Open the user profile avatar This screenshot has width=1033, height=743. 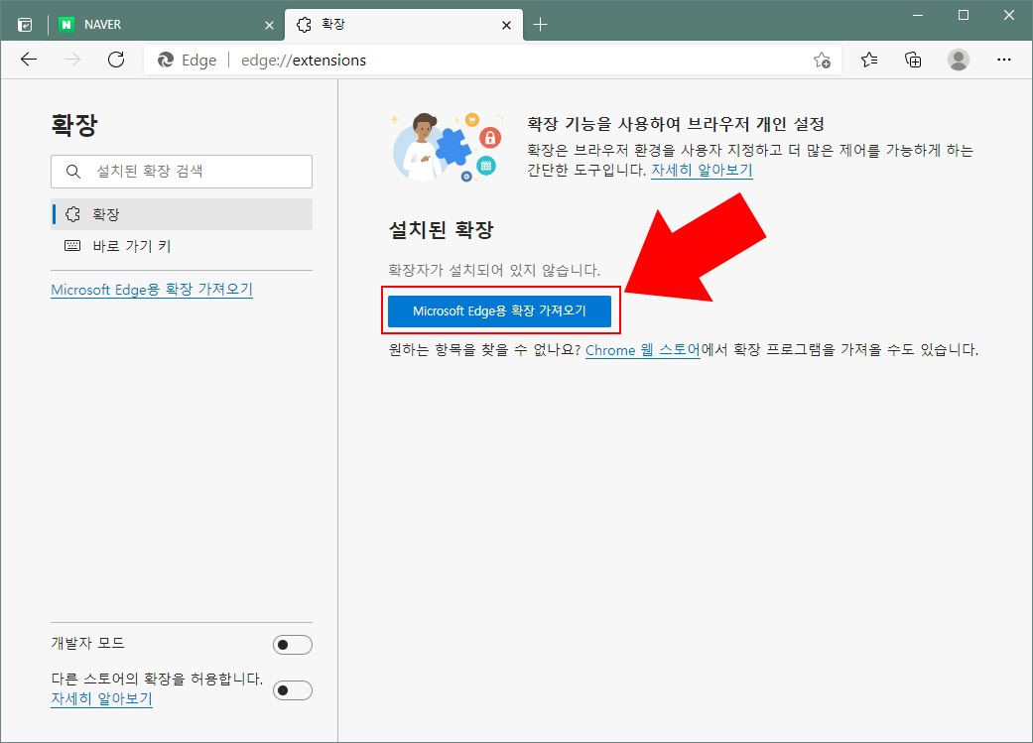pyautogui.click(x=958, y=60)
